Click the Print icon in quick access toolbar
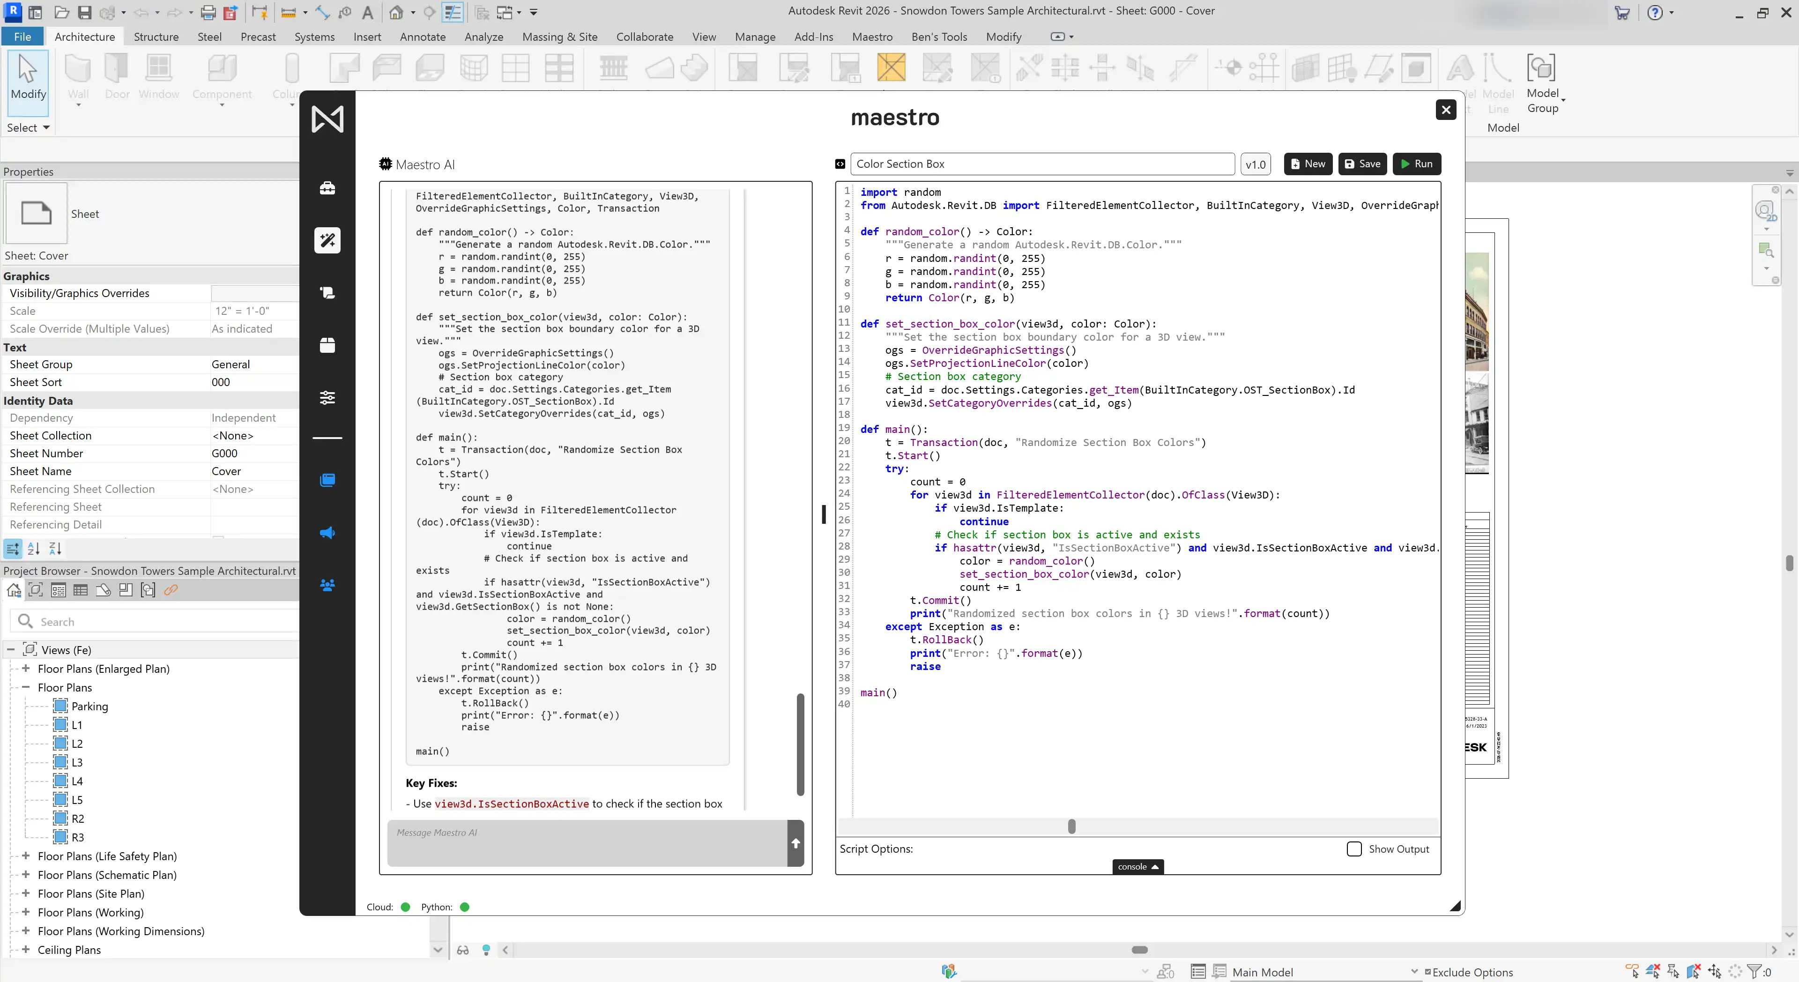 208,12
